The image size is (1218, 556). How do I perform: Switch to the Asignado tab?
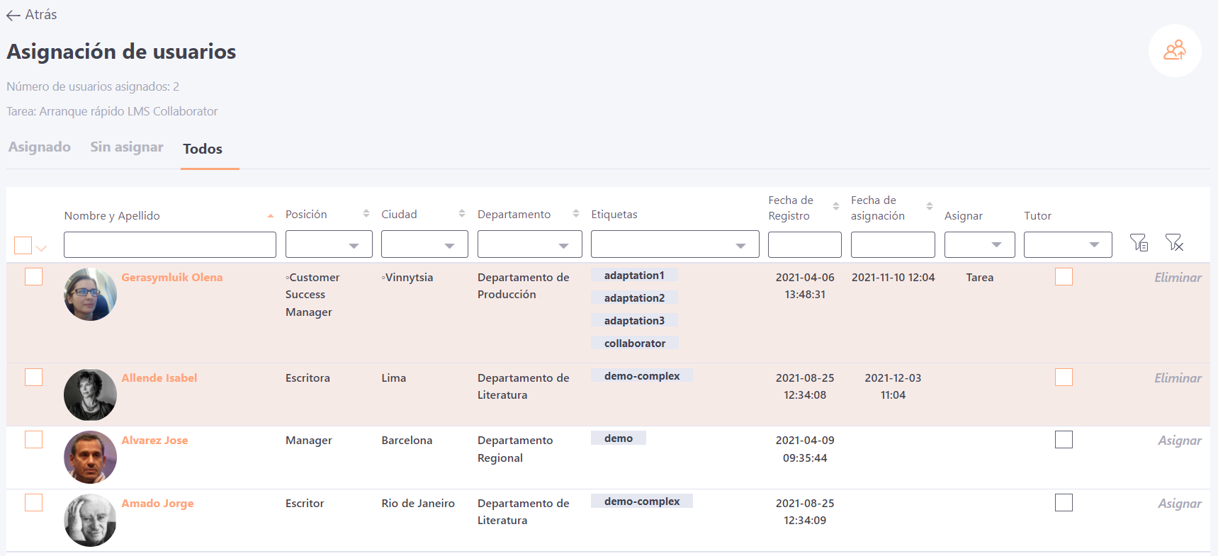click(x=40, y=147)
